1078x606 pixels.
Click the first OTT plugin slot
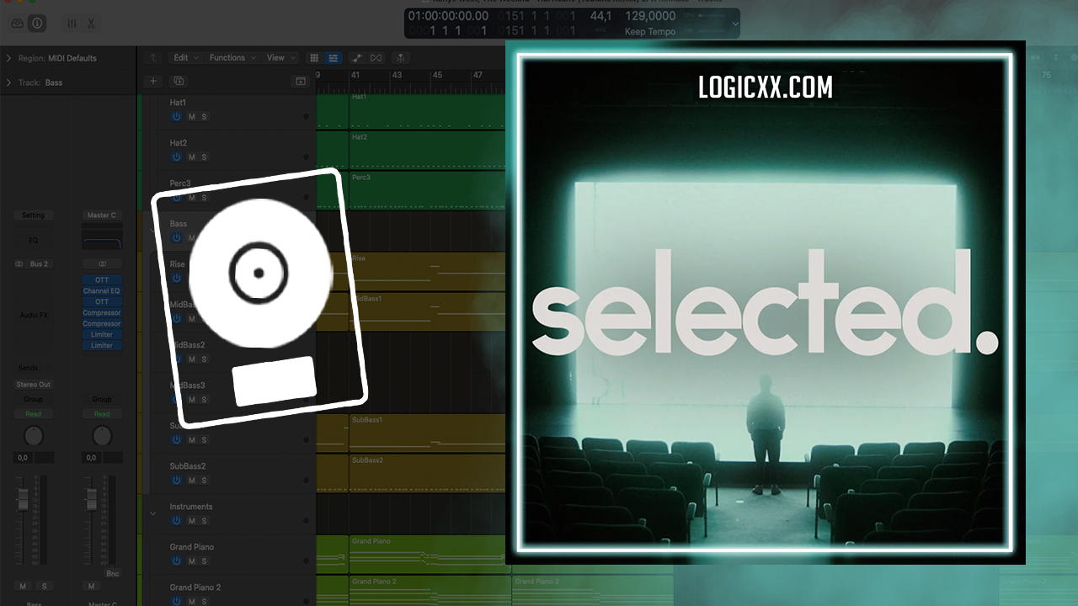[x=102, y=280]
